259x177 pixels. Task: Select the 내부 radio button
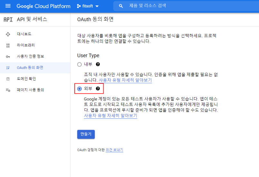coord(79,64)
